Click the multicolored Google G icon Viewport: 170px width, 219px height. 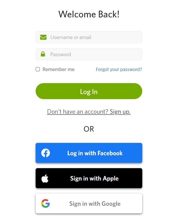45,203
